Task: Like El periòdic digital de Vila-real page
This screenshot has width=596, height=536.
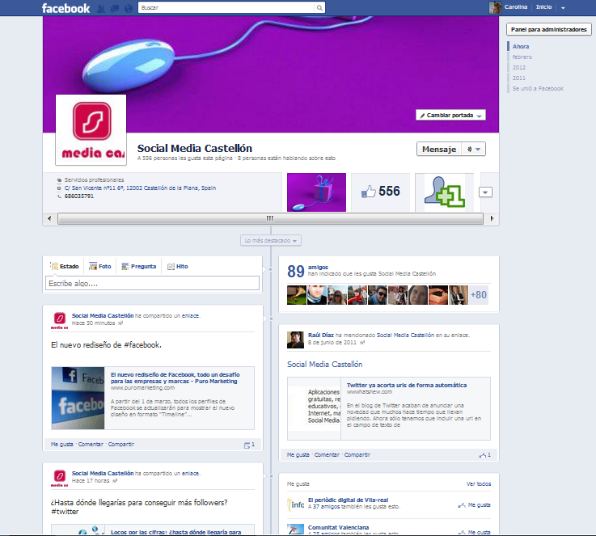Action: [x=475, y=504]
